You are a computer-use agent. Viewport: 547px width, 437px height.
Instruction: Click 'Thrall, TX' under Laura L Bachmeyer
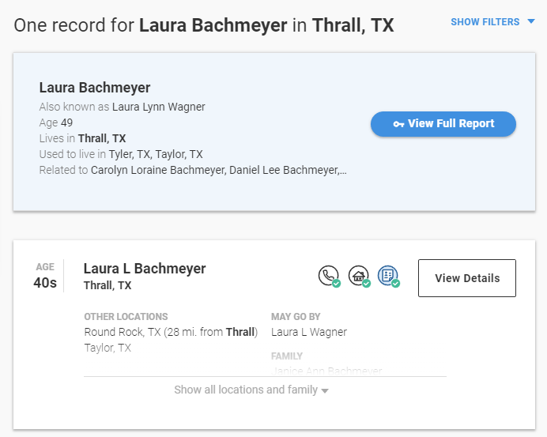pyautogui.click(x=108, y=285)
